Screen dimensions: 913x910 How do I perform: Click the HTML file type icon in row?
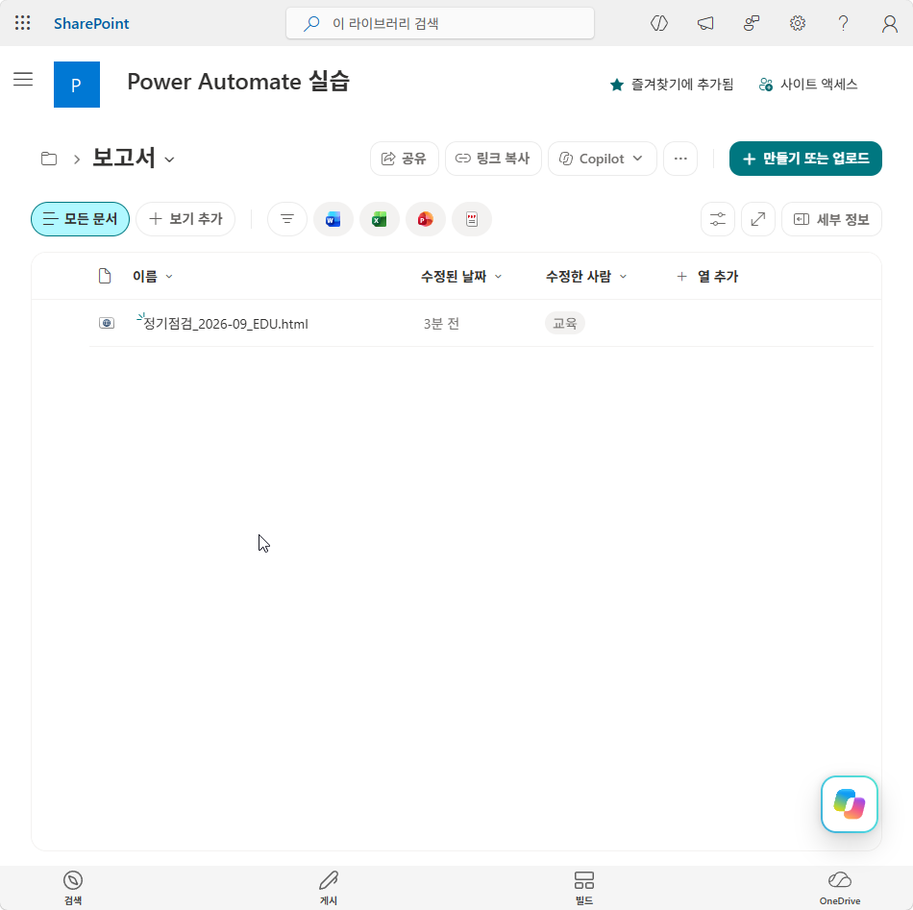point(107,323)
